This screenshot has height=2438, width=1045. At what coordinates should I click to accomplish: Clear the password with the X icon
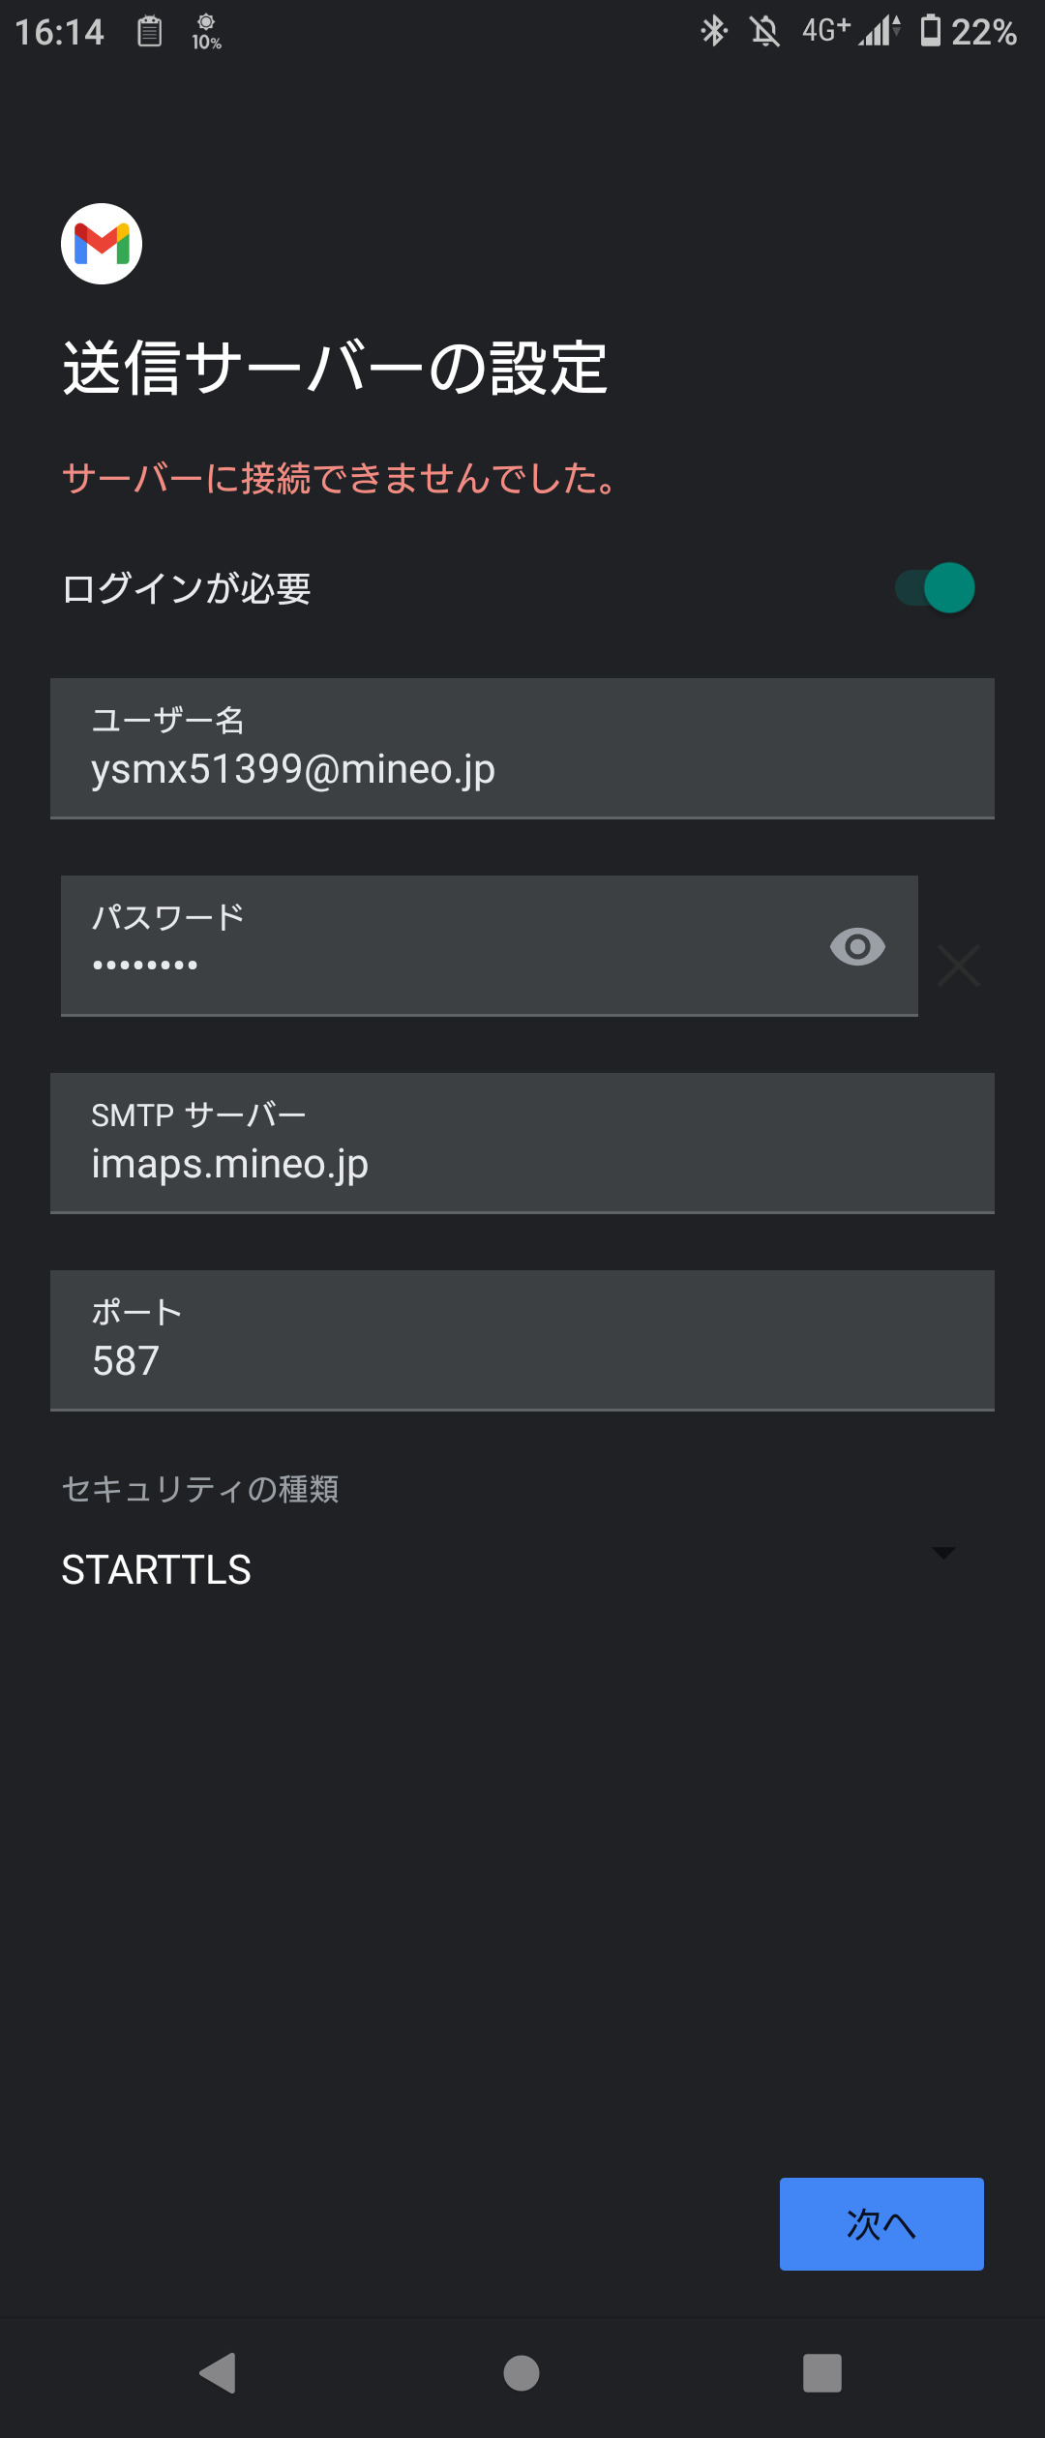coord(959,966)
